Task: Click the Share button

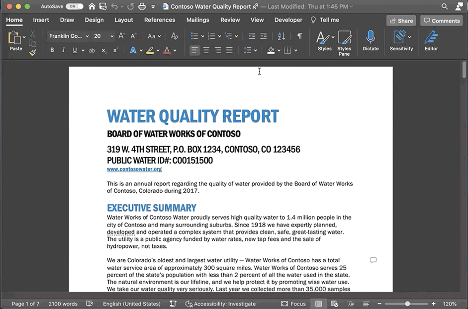Action: [401, 21]
